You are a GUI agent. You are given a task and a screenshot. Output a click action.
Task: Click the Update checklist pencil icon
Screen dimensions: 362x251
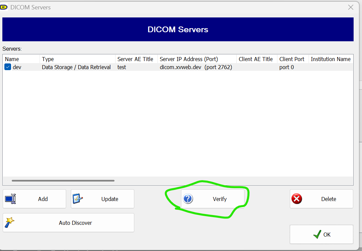pos(78,199)
